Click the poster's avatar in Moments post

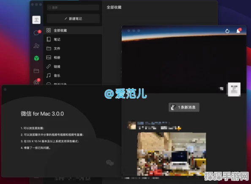pos(132,125)
